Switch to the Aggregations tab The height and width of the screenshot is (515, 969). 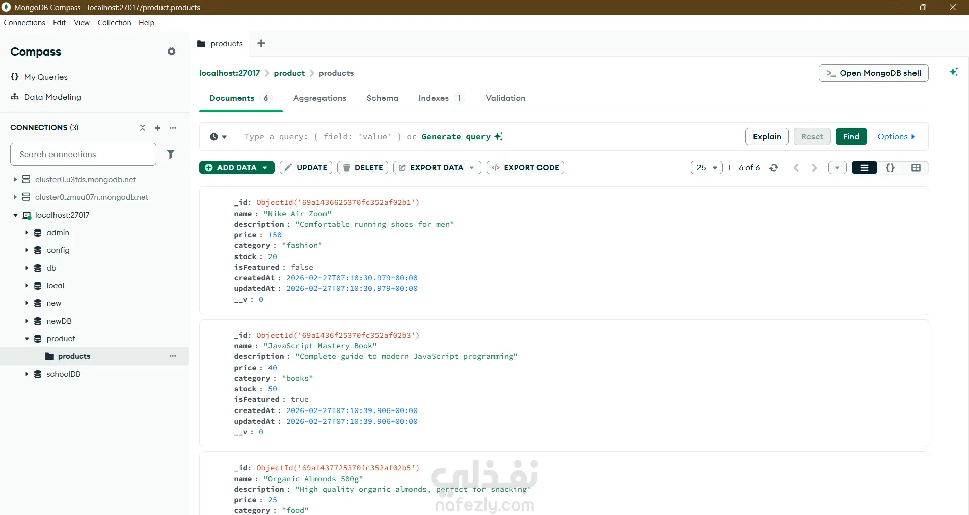click(x=319, y=98)
